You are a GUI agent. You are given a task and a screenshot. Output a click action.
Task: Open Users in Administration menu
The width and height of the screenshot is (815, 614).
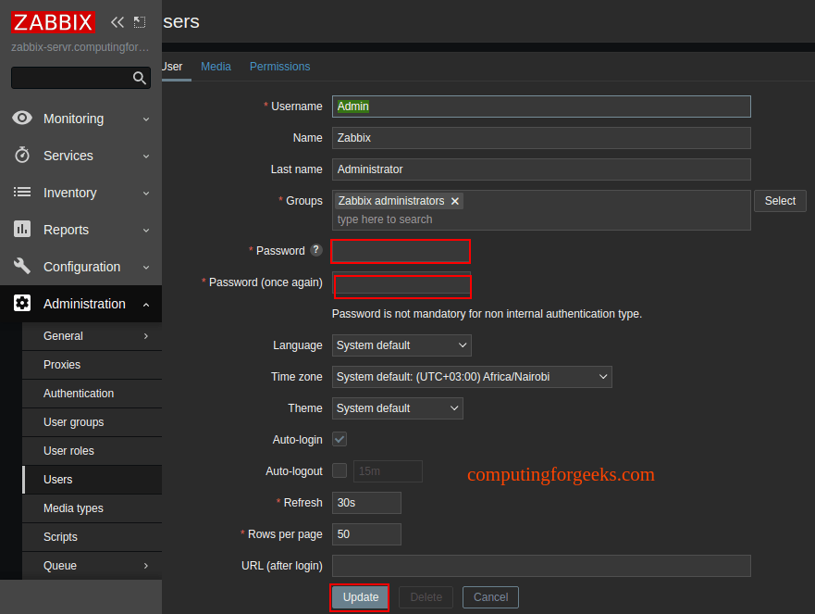coord(92,479)
